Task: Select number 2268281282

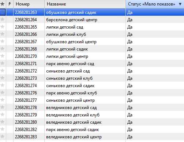Action: click(26, 130)
